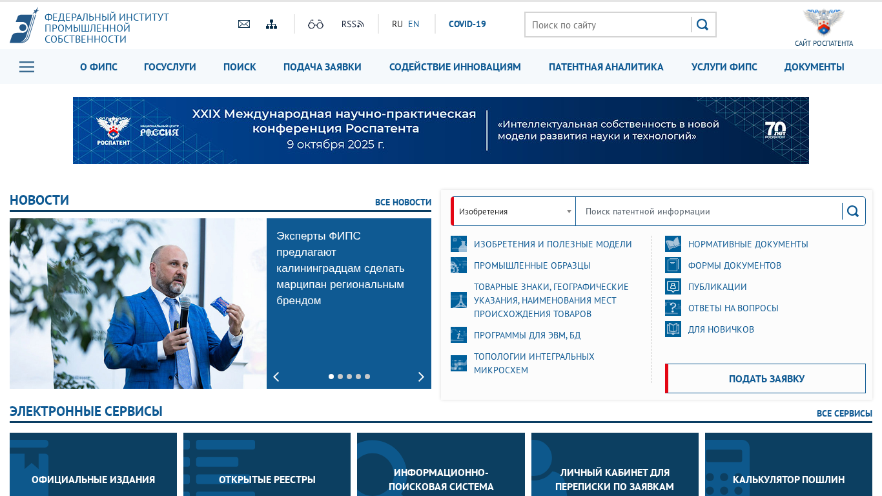Screen dimensions: 882x496
Task: Select the fourth news carousel dot
Action: (358, 377)
